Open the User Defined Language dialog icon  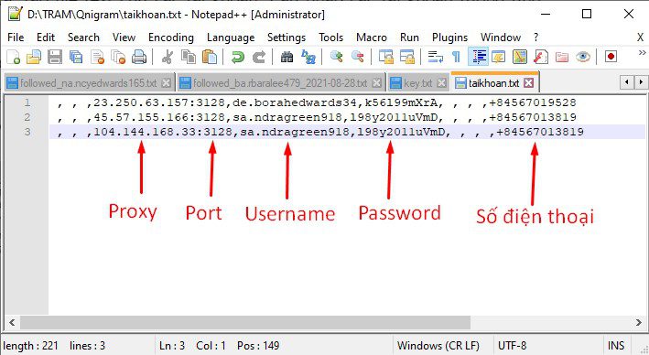(x=498, y=57)
